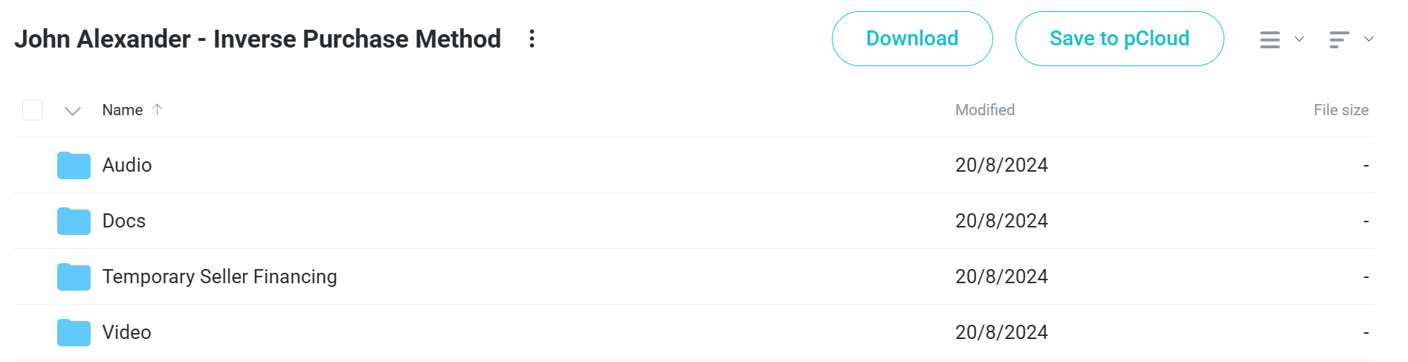Viewport: 1408px width, 362px height.
Task: Sort by the Name column header
Action: [x=123, y=110]
